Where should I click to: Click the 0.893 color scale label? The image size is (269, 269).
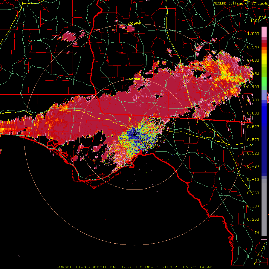tap(253, 60)
